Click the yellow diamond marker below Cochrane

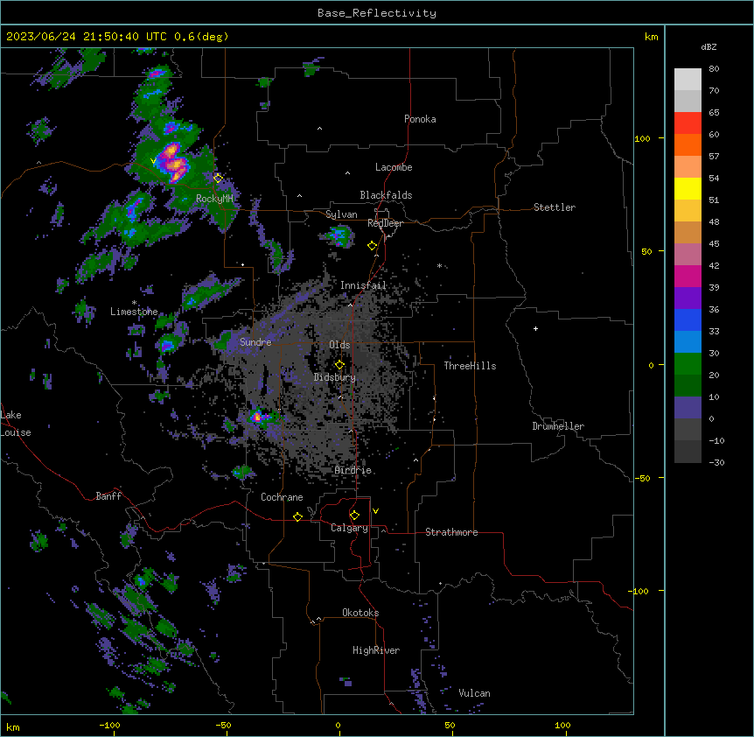(297, 516)
